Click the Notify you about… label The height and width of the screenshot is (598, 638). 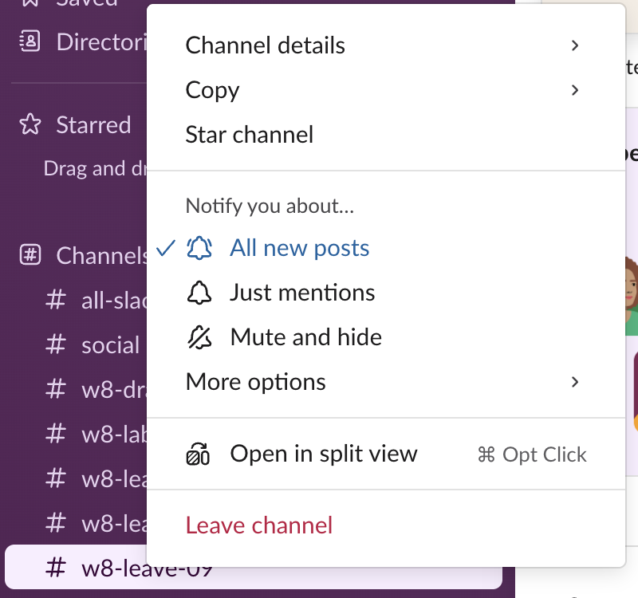pyautogui.click(x=270, y=206)
